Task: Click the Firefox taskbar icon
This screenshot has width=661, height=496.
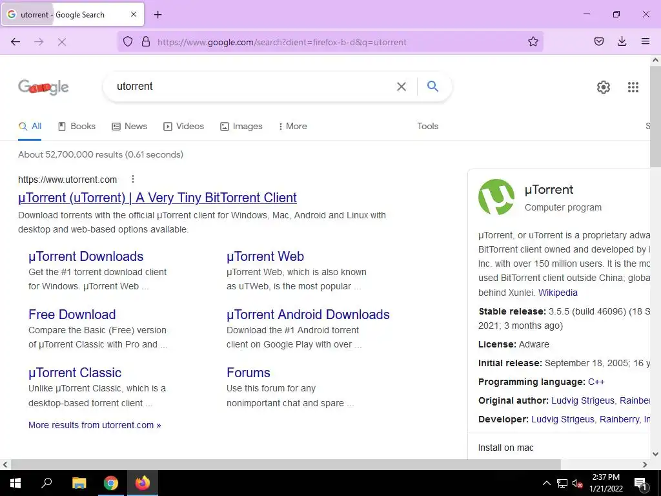Action: click(143, 483)
